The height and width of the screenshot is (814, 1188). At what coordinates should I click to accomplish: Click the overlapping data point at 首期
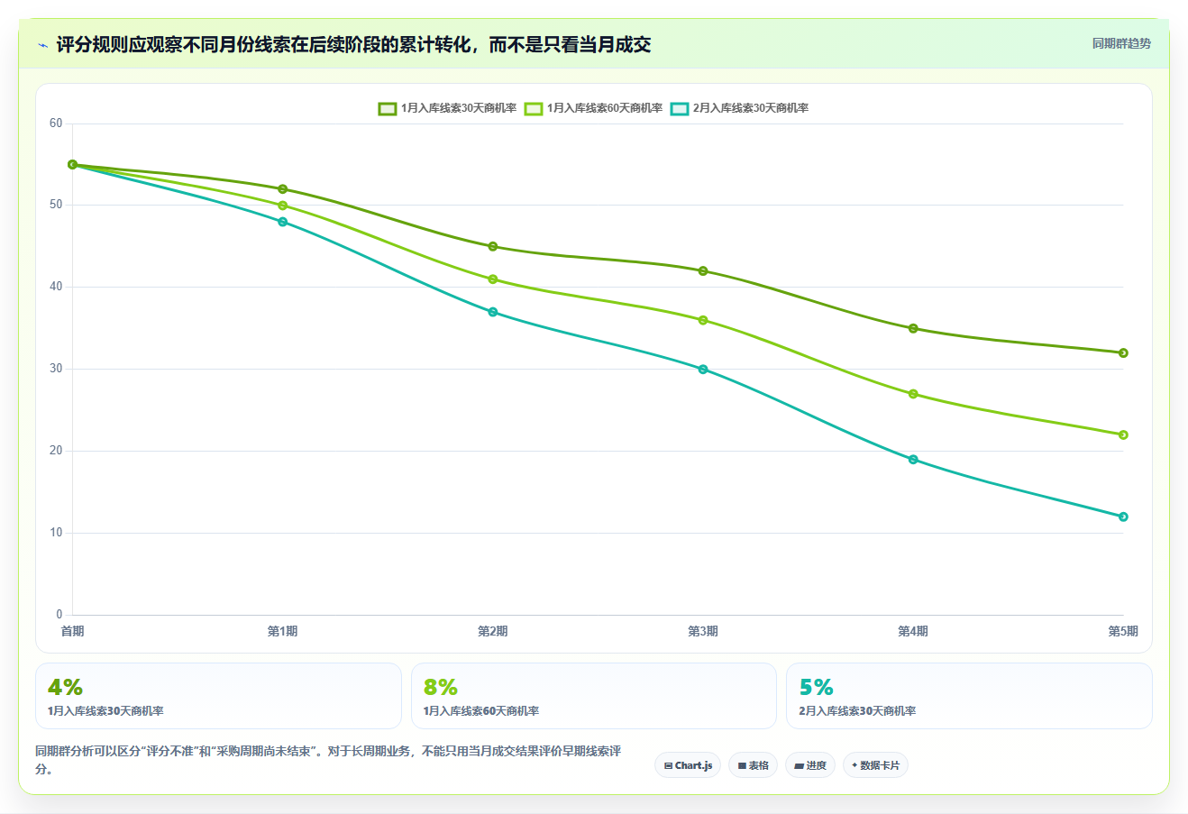point(73,165)
